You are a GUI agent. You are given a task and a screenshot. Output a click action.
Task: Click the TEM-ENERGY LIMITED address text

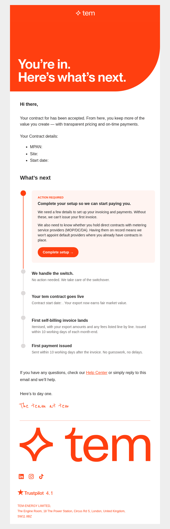[71, 511]
